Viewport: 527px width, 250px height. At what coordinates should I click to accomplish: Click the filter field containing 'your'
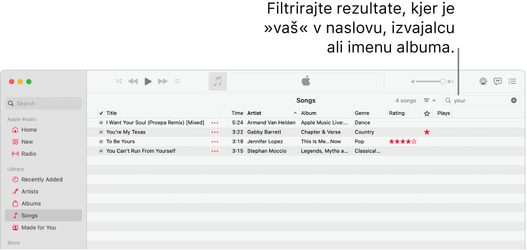click(x=481, y=100)
